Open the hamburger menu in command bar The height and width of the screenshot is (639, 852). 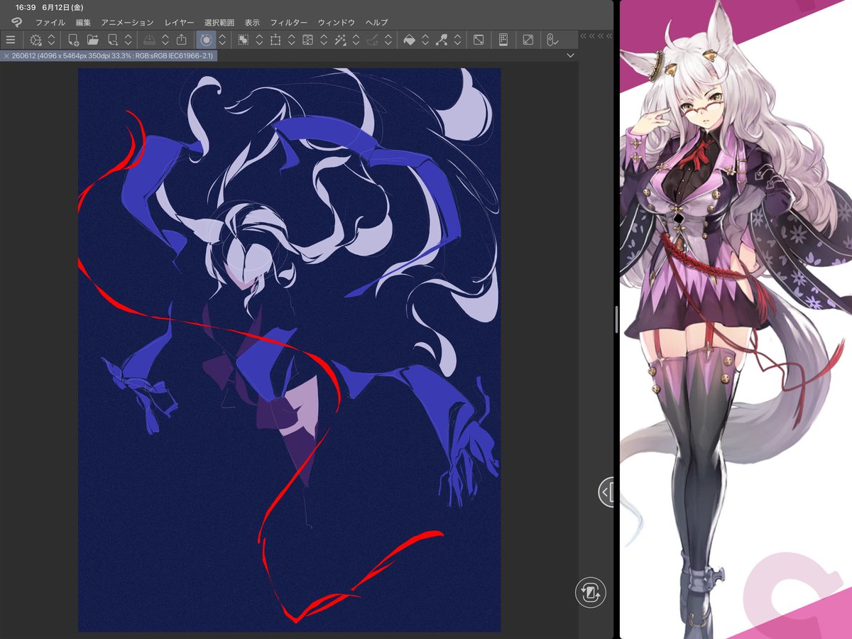(x=10, y=40)
